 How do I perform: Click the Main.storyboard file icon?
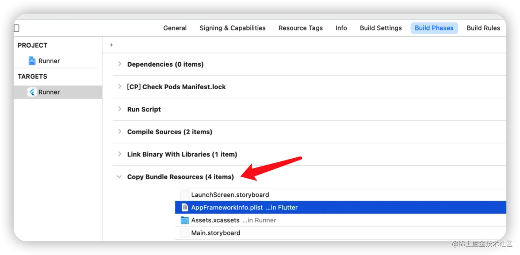pyautogui.click(x=184, y=233)
